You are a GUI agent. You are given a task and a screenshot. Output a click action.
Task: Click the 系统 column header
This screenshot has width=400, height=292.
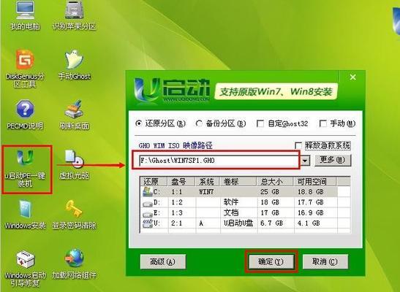coord(208,182)
